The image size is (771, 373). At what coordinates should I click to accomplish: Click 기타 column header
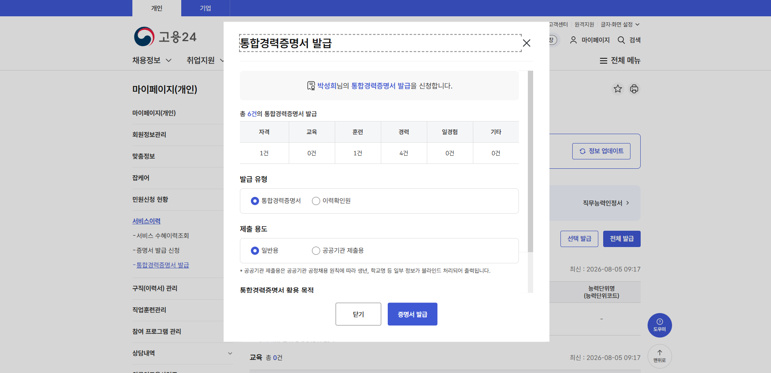pyautogui.click(x=496, y=132)
